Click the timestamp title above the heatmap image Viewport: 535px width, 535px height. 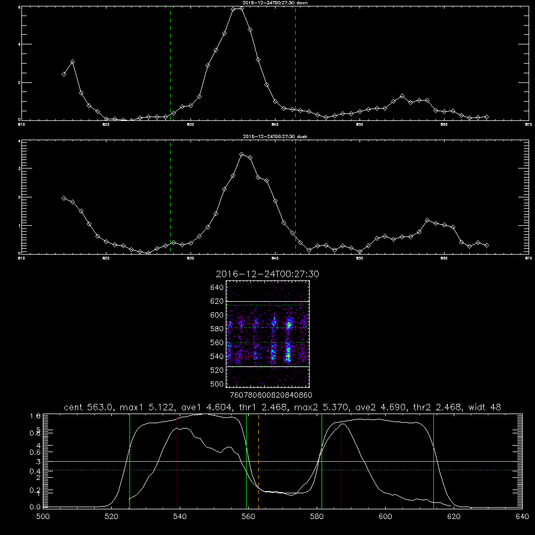(x=267, y=274)
